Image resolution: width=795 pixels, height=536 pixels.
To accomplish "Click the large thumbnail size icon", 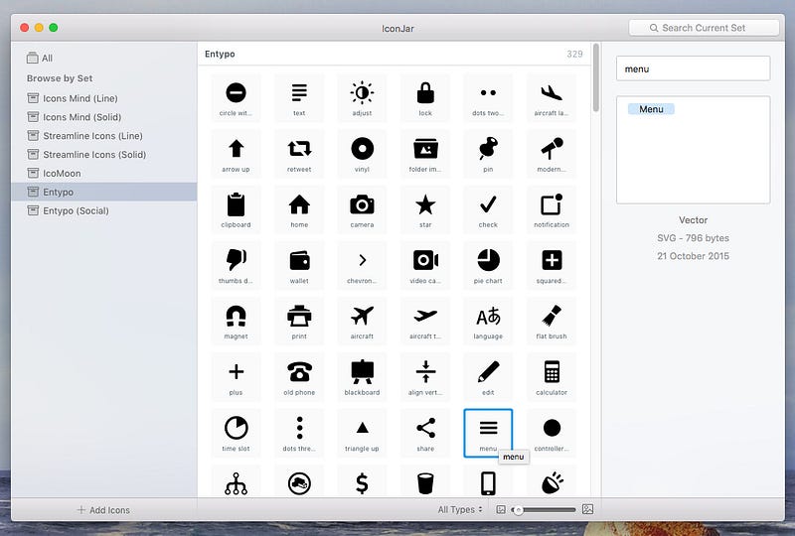I will click(x=587, y=509).
